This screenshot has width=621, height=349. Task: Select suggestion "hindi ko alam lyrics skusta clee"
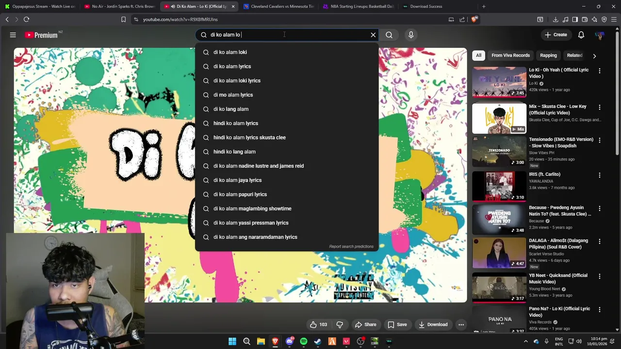286,138
